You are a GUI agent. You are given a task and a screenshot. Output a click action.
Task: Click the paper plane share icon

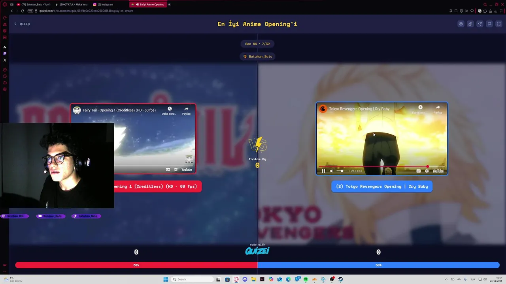coord(480,24)
